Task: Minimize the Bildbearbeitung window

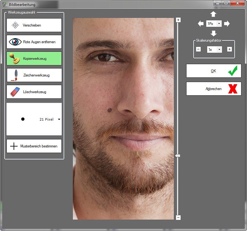Action: pyautogui.click(x=218, y=3)
